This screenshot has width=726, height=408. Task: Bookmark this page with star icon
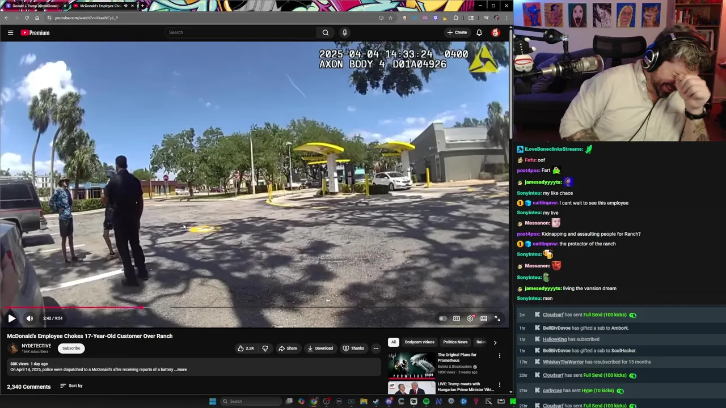(x=390, y=18)
